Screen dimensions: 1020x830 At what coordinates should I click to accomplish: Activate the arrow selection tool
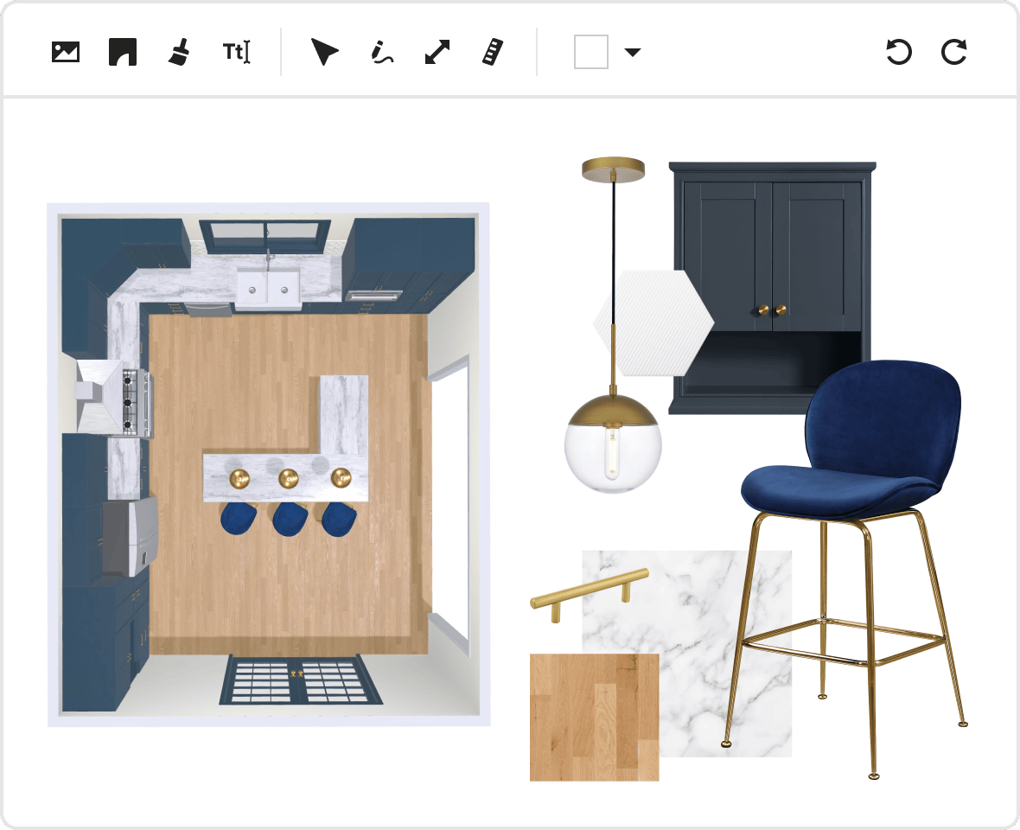pos(324,52)
